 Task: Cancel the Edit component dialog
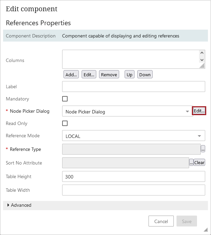click(x=161, y=221)
